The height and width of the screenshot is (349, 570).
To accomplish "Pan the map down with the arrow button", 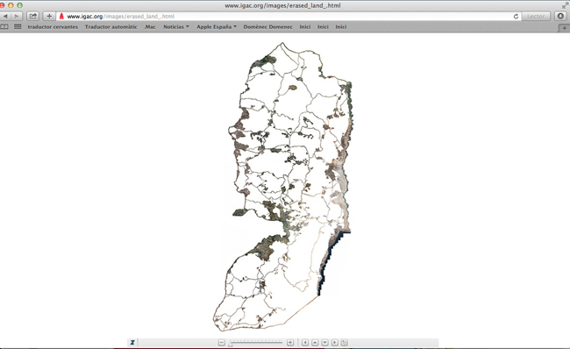I will 325,343.
